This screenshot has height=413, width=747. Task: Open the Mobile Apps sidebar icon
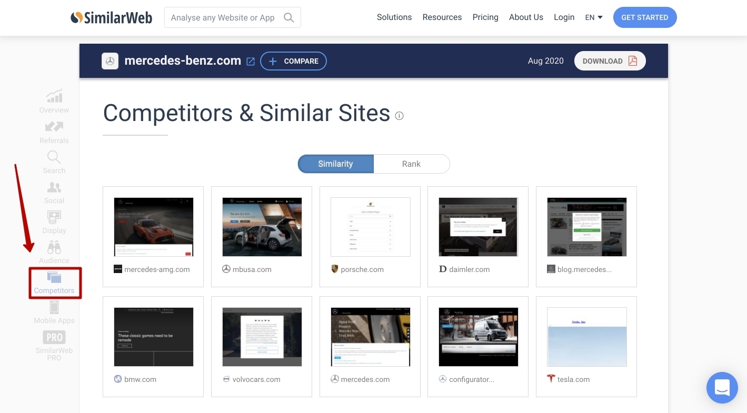[x=54, y=307]
